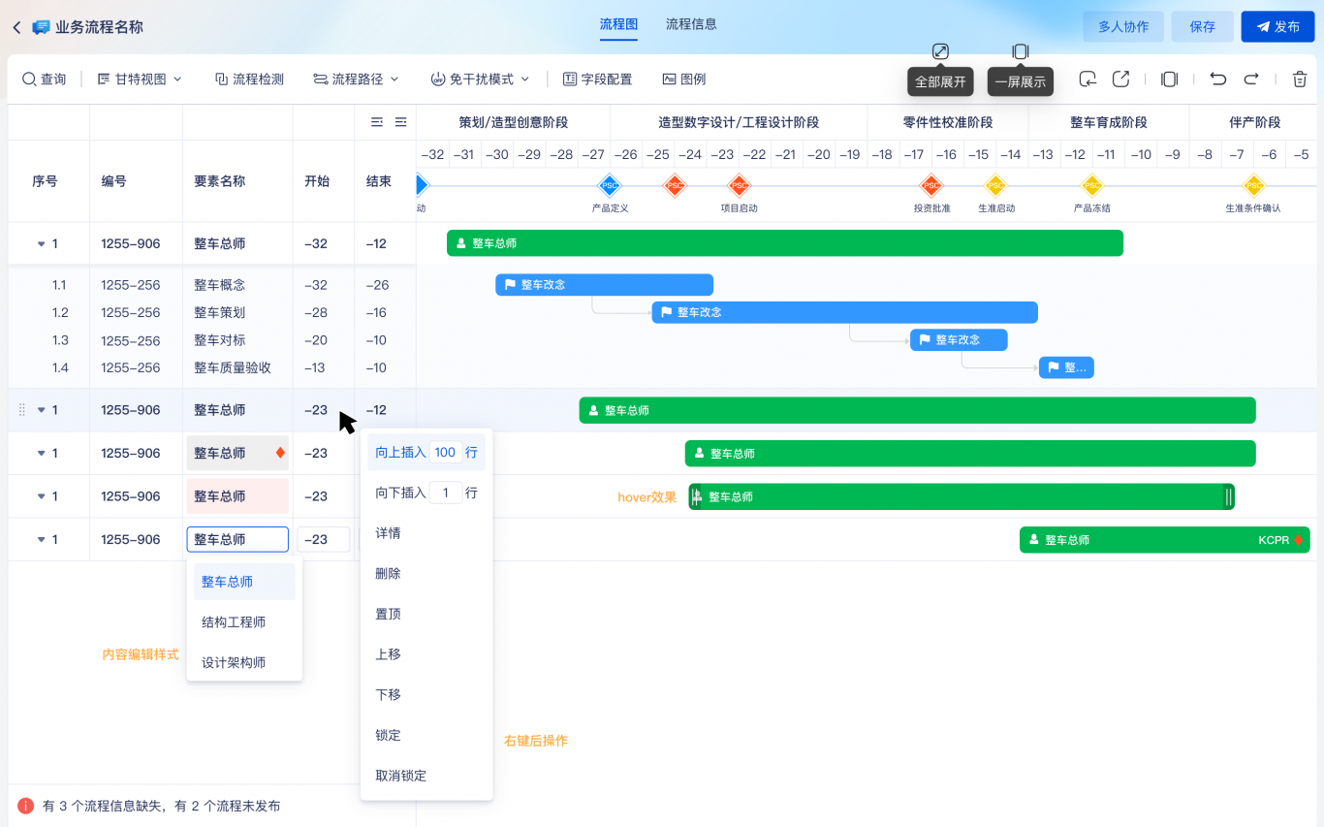Open 字段配置 field configuration

[597, 80]
